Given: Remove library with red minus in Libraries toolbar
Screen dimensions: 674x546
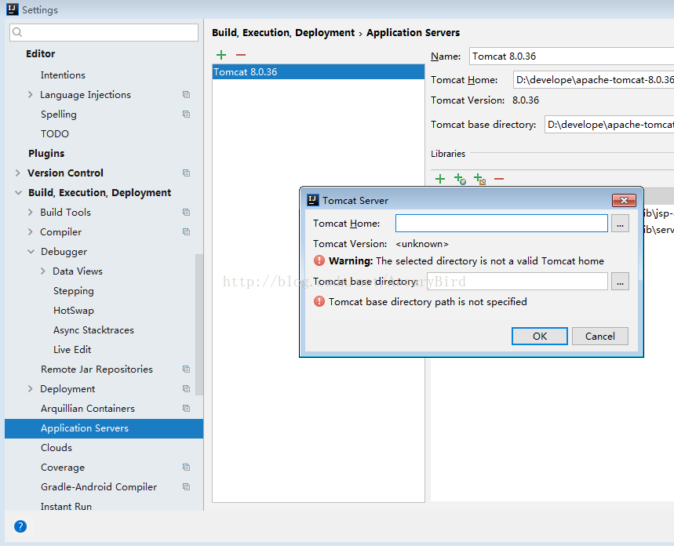Looking at the screenshot, I should (498, 179).
